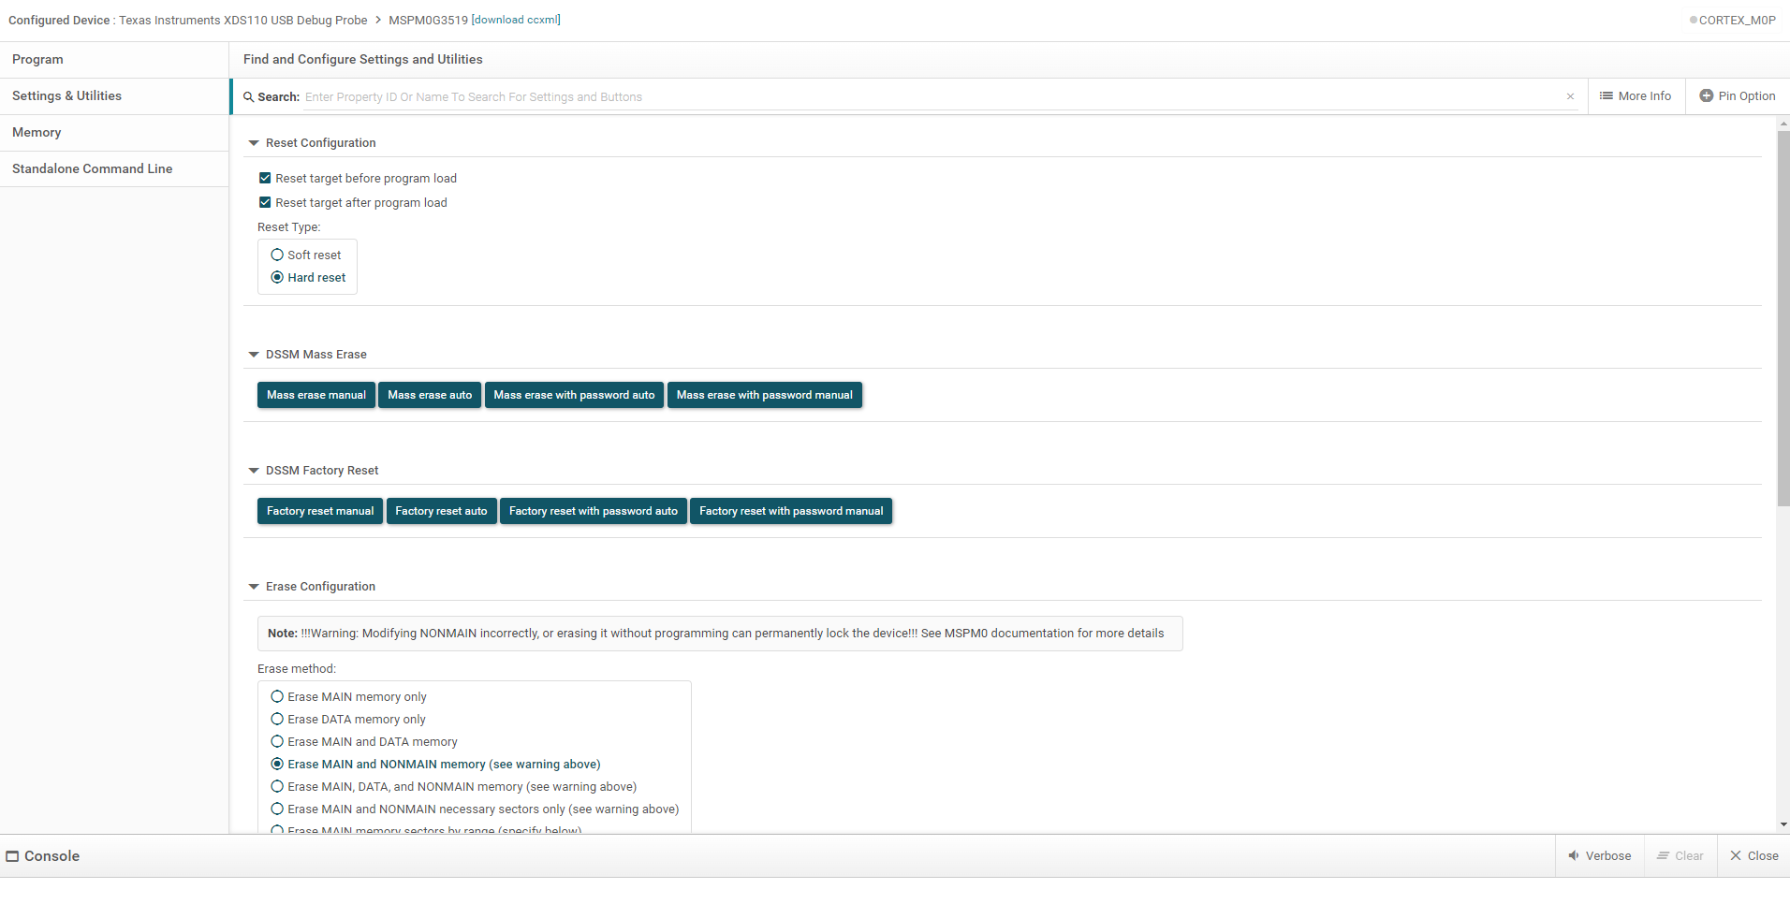The width and height of the screenshot is (1790, 904).
Task: Choose Erase MAIN memory only
Action: (277, 696)
